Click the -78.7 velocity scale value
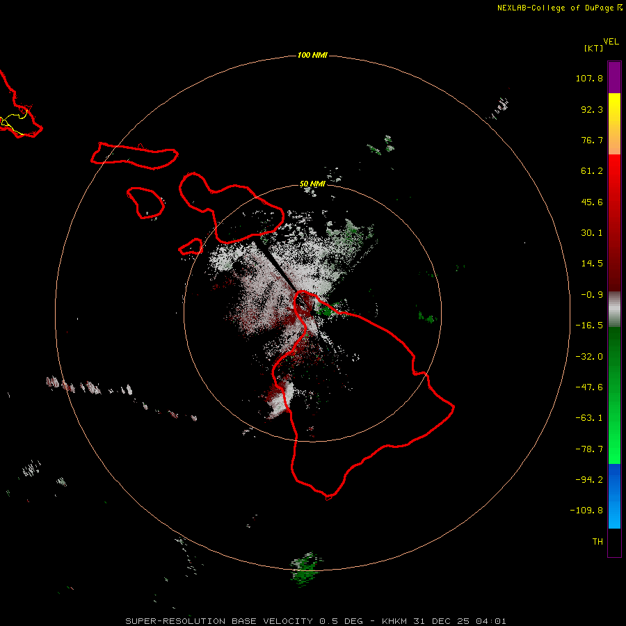 (589, 449)
